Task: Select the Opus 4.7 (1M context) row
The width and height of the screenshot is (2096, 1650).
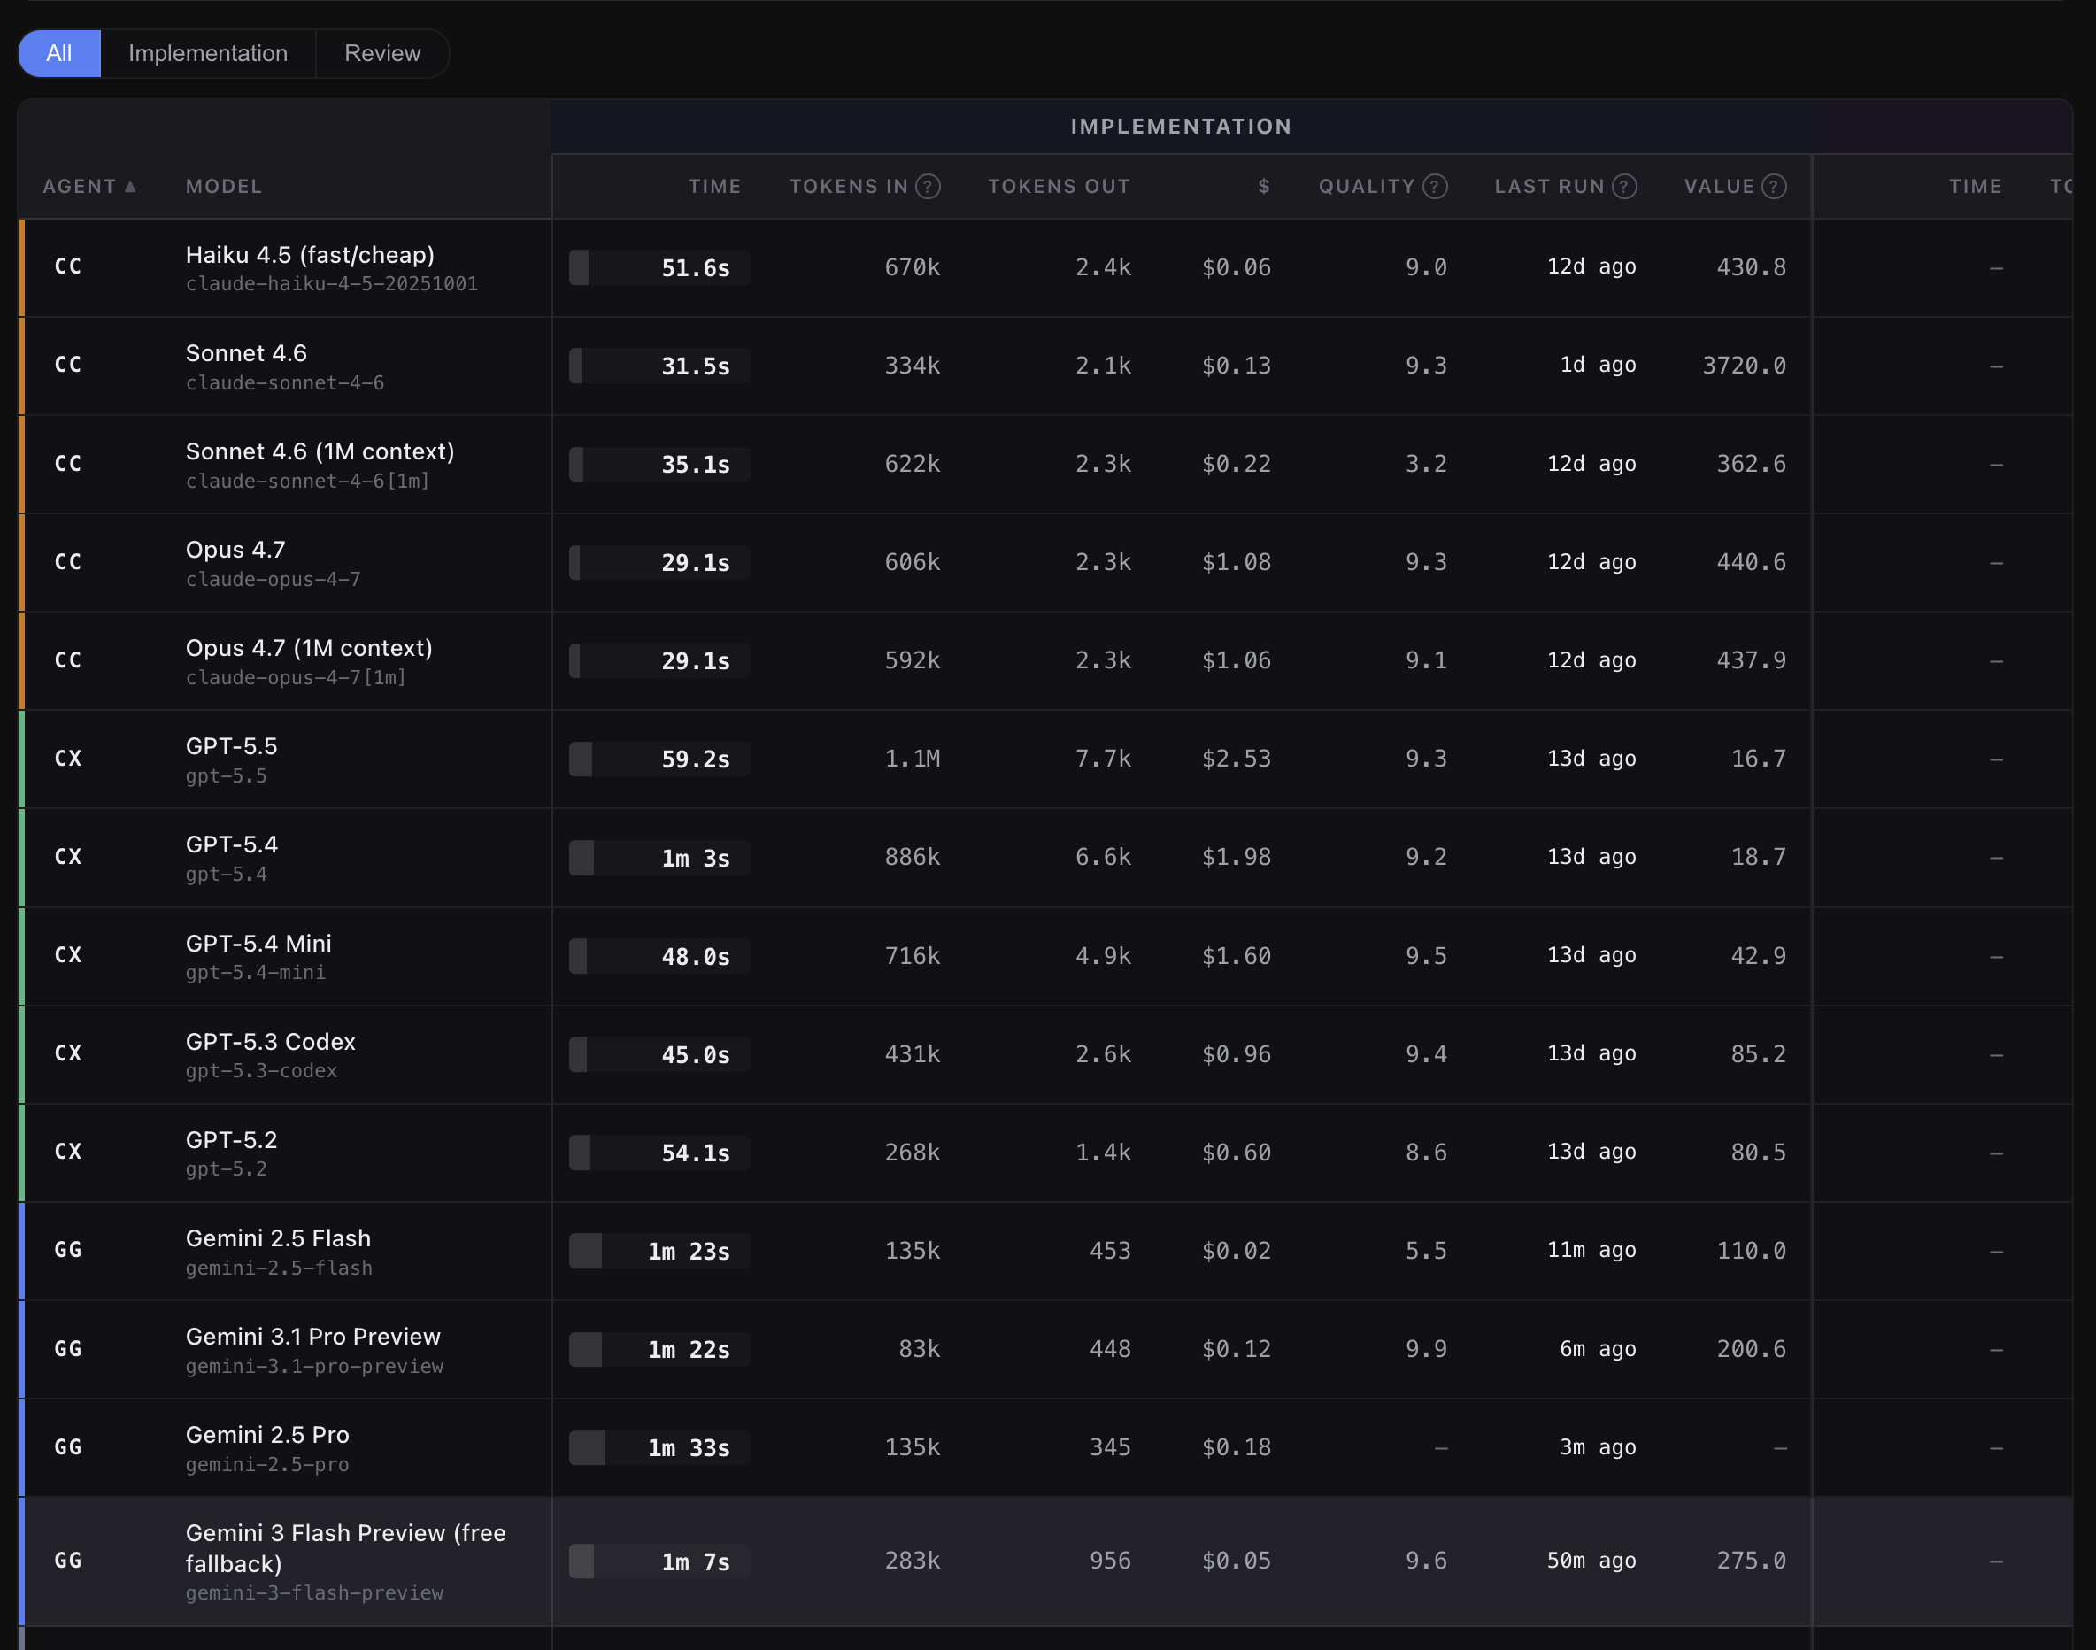Action: (1045, 660)
